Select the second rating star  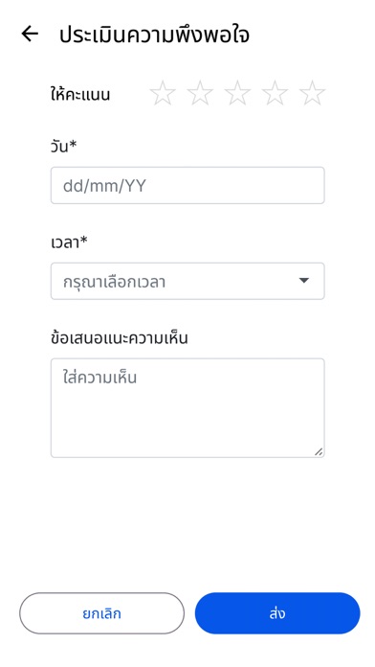(x=200, y=93)
